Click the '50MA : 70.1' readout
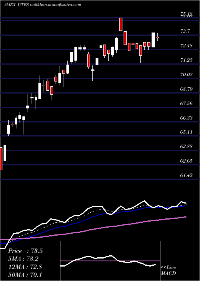 click(x=25, y=275)
